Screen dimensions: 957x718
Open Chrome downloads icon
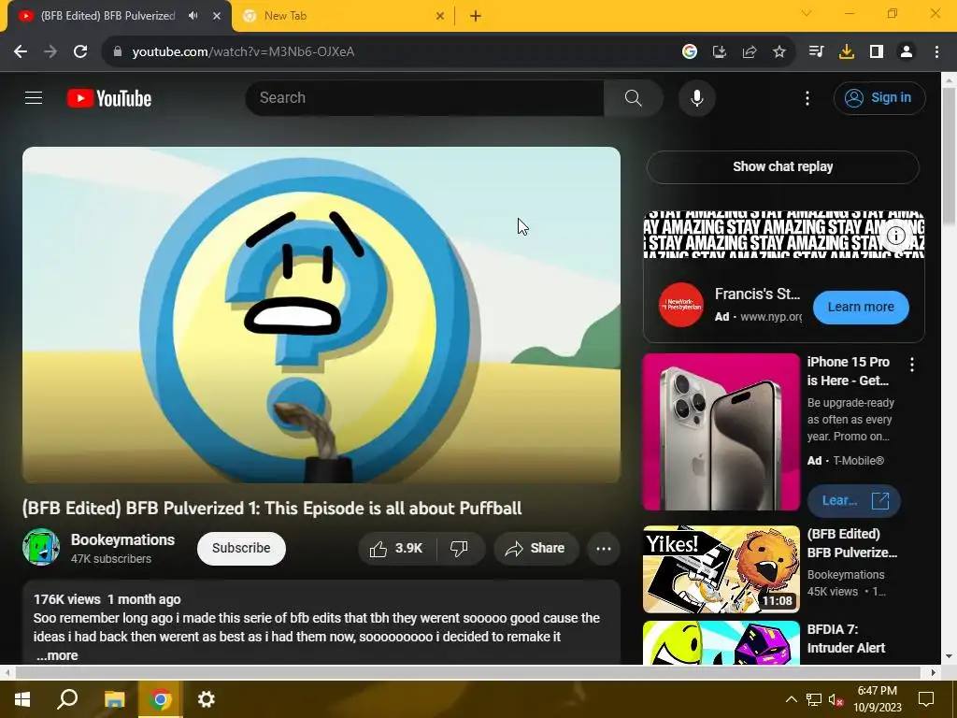point(846,52)
